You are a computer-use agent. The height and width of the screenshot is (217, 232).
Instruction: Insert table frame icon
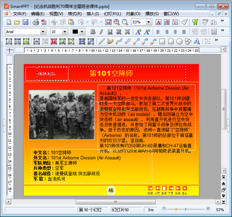tap(18, 41)
